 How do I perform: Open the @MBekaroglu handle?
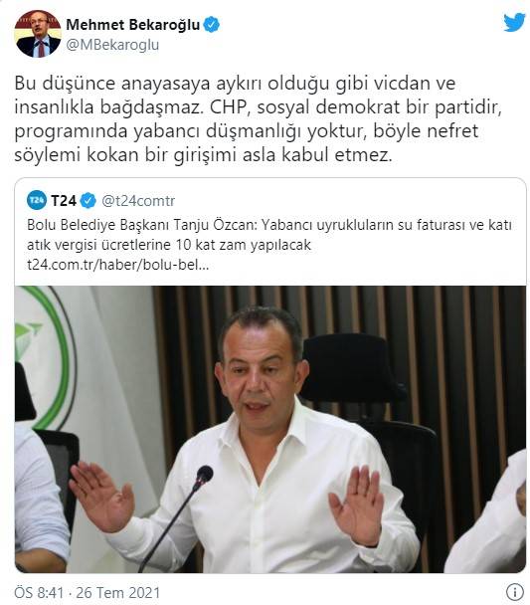[112, 45]
